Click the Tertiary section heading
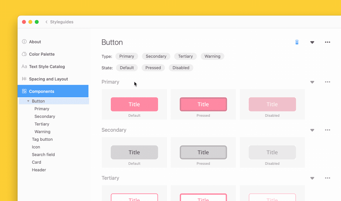This screenshot has width=341, height=201. [x=110, y=178]
